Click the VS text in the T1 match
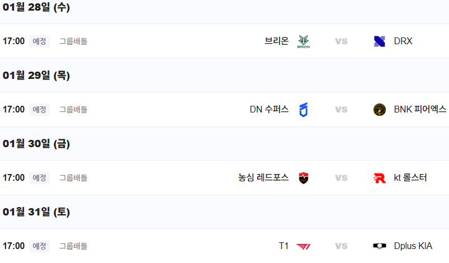This screenshot has width=449, height=263. [341, 246]
